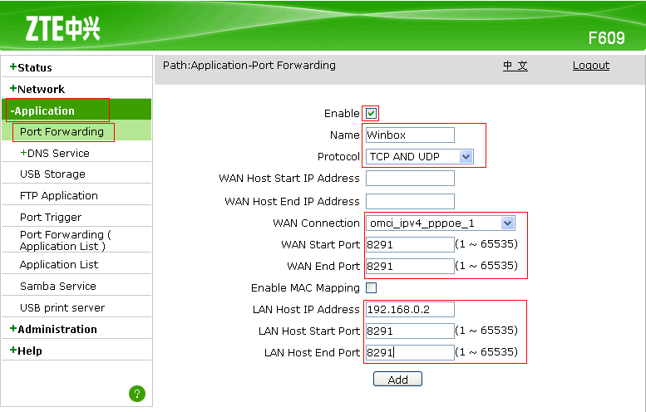Open the WAN Connection dropdown
Screen dimensions: 646x412
(x=440, y=223)
